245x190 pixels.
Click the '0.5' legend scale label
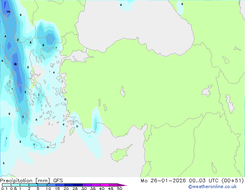click(x=14, y=188)
